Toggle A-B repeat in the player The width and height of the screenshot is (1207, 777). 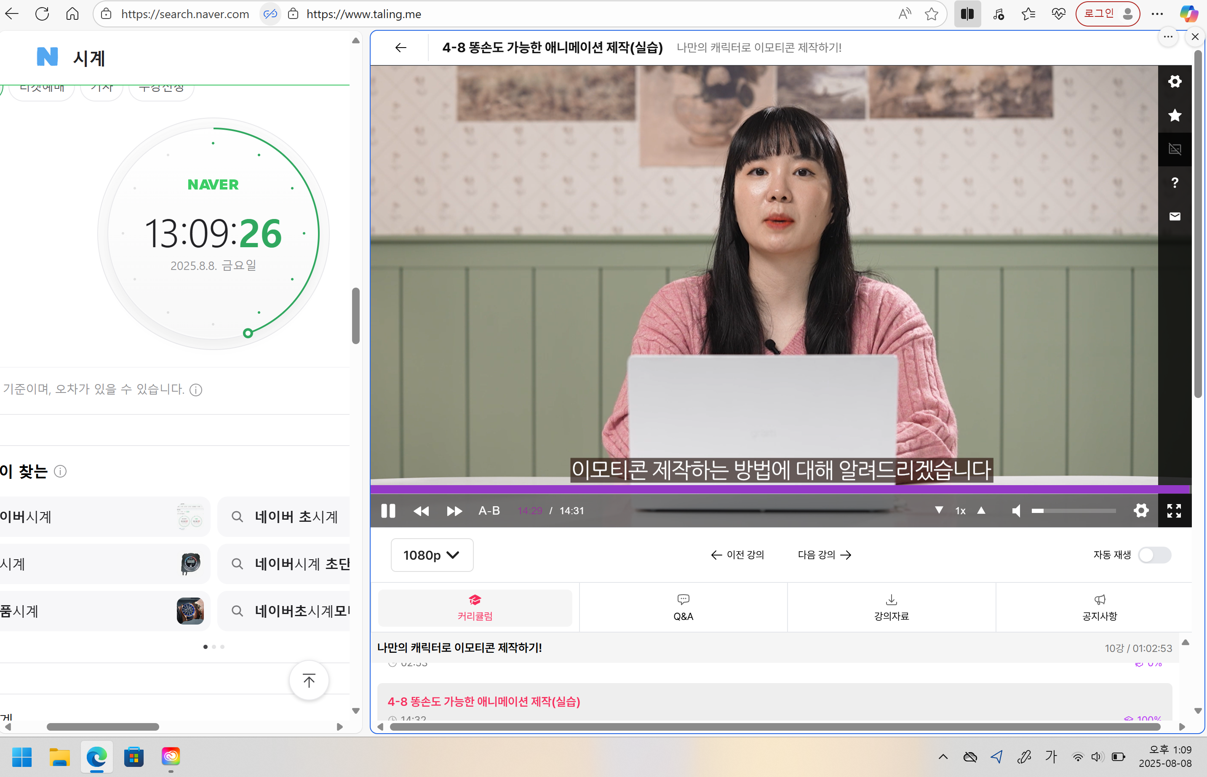[x=489, y=510]
